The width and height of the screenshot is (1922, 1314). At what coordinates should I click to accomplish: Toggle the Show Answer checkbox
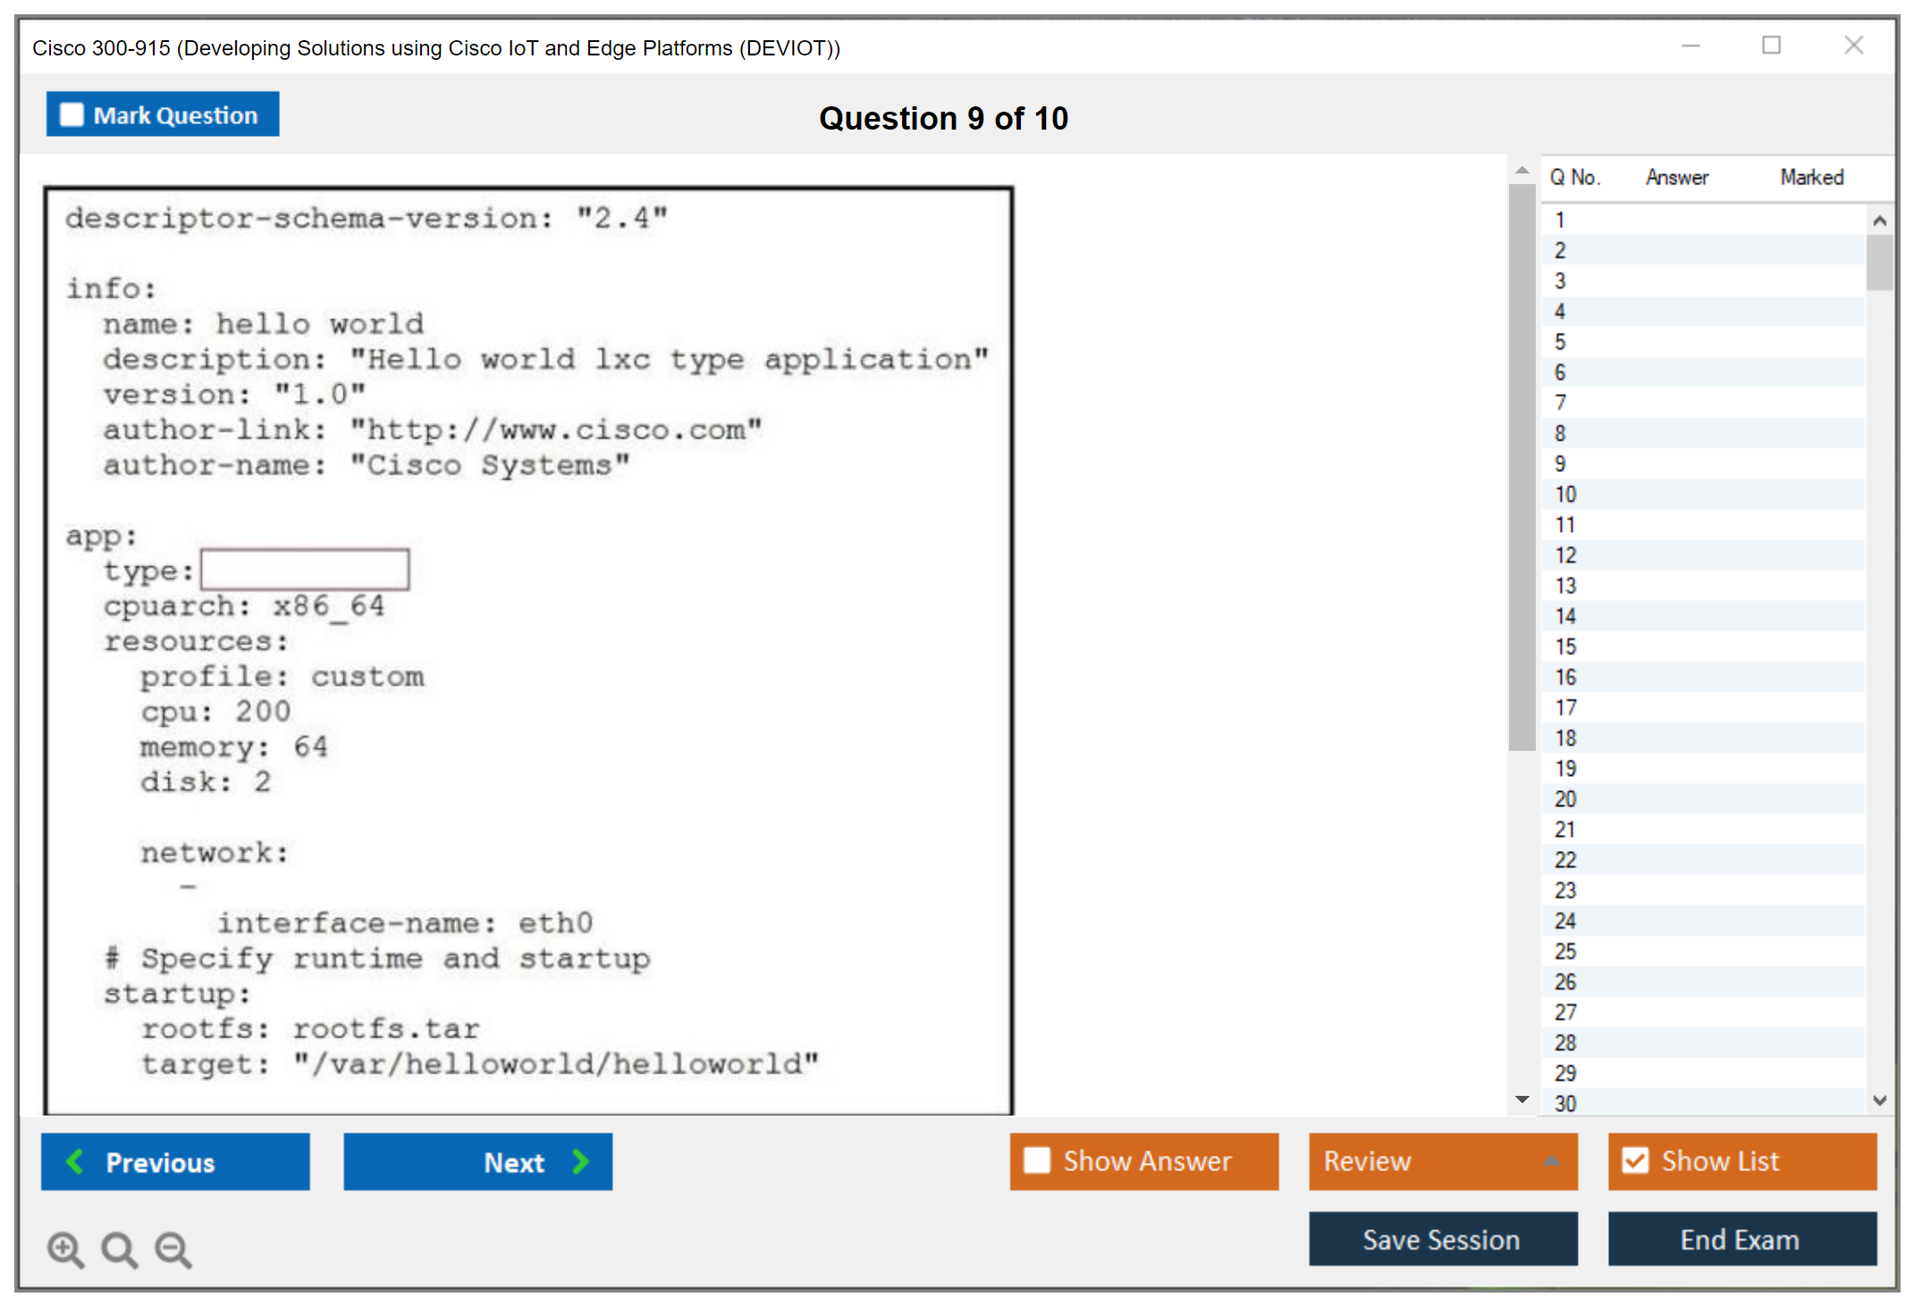1037,1160
